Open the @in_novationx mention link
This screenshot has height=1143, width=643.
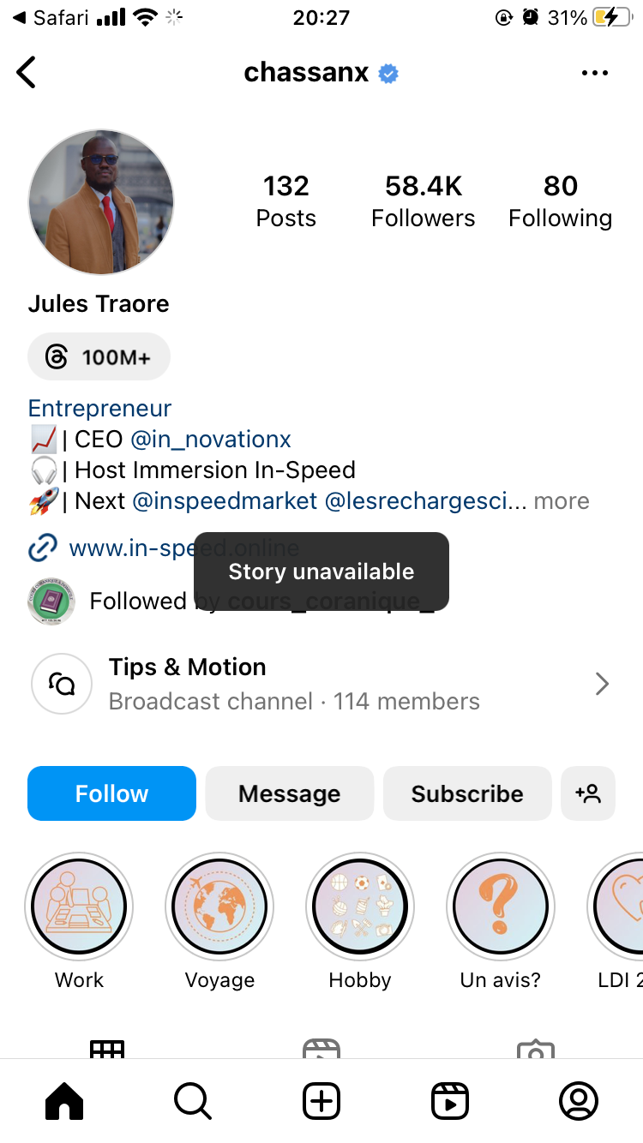211,440
